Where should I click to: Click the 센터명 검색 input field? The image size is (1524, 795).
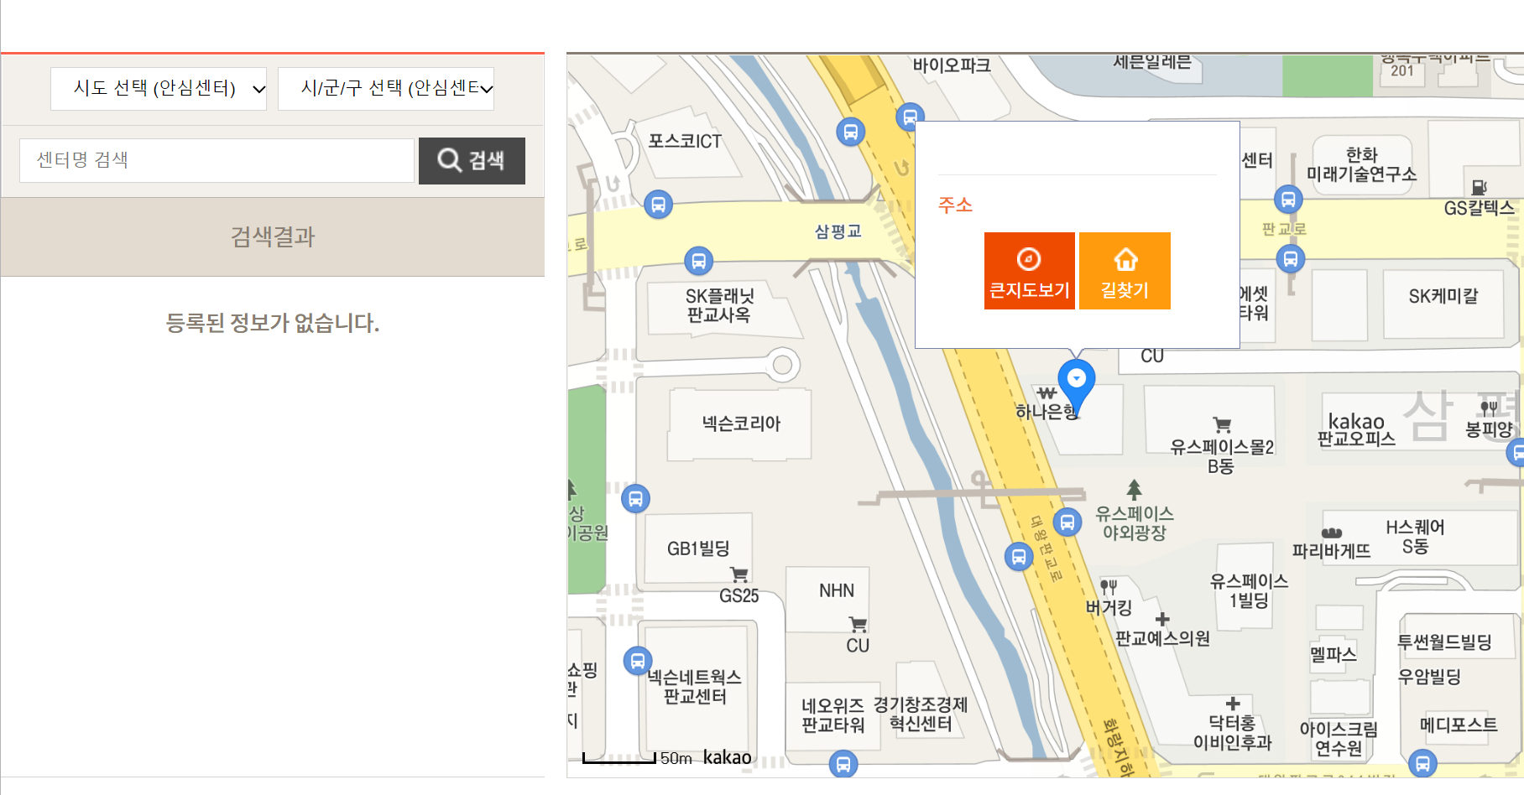tap(217, 160)
